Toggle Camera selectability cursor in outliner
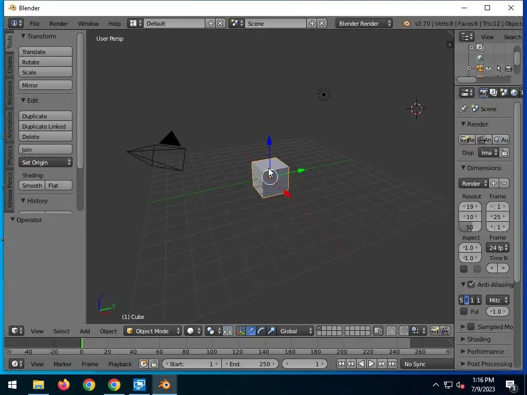Viewport: 527px width, 395px height. coord(499,68)
